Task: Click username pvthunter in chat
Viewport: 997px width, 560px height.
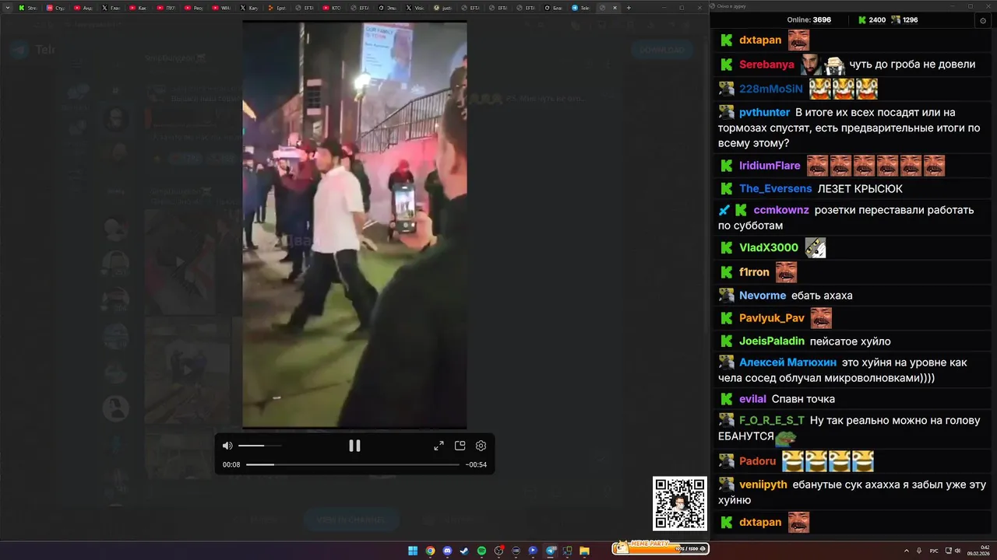Action: 764,112
